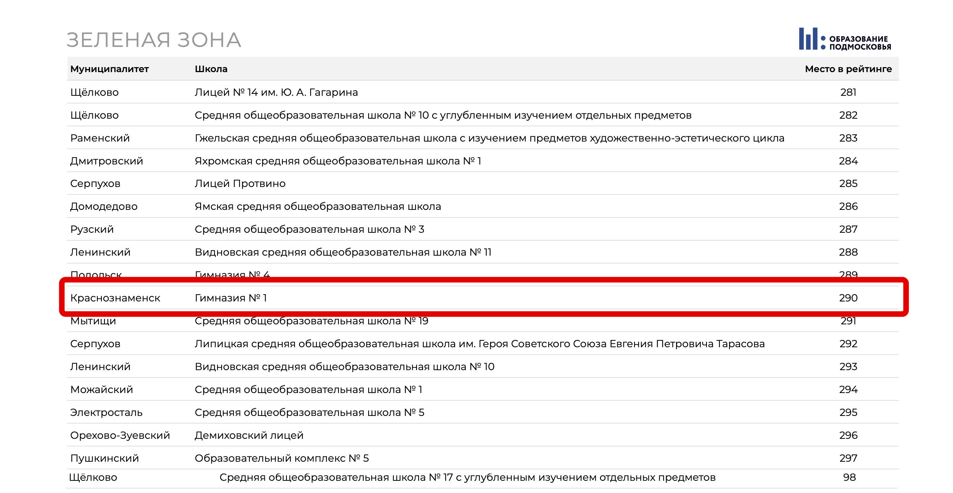Click rank number 290 in highlighted row
Image resolution: width=953 pixels, height=493 pixels.
(848, 298)
